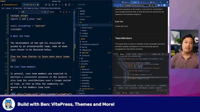Expand the best-practices folder

click(x=87, y=72)
